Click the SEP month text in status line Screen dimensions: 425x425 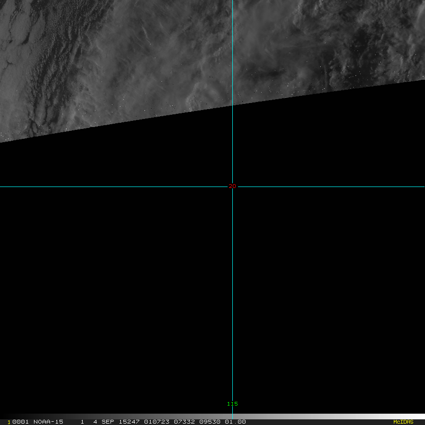click(108, 422)
